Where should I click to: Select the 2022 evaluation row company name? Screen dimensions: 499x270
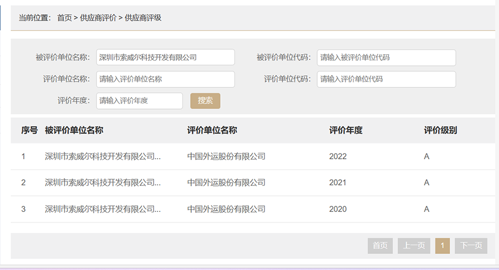click(103, 157)
